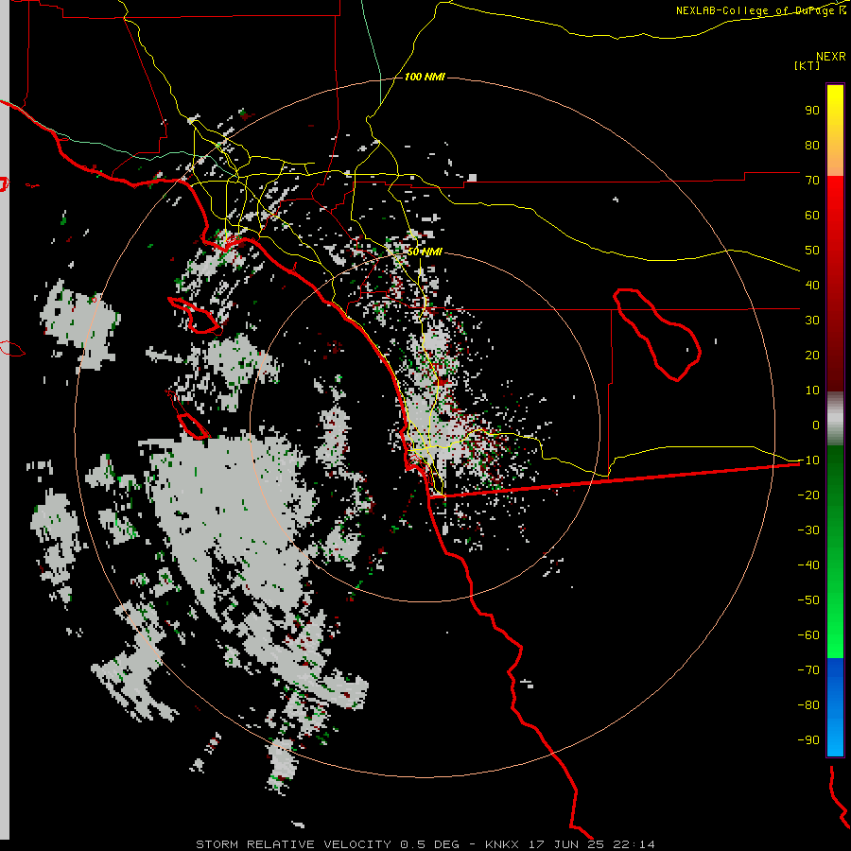Click the positive 20 scale value

(812, 355)
